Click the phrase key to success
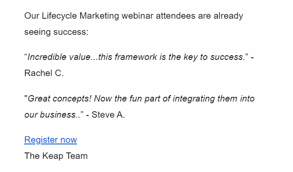The height and width of the screenshot is (172, 293). pyautogui.click(x=214, y=57)
